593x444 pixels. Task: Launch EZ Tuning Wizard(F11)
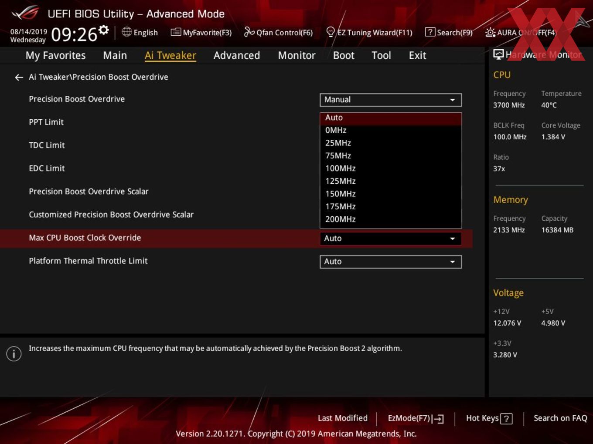point(369,32)
